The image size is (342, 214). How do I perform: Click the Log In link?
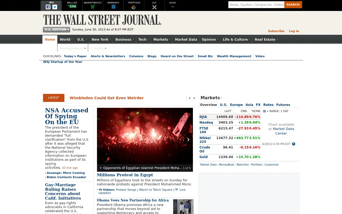(x=294, y=31)
